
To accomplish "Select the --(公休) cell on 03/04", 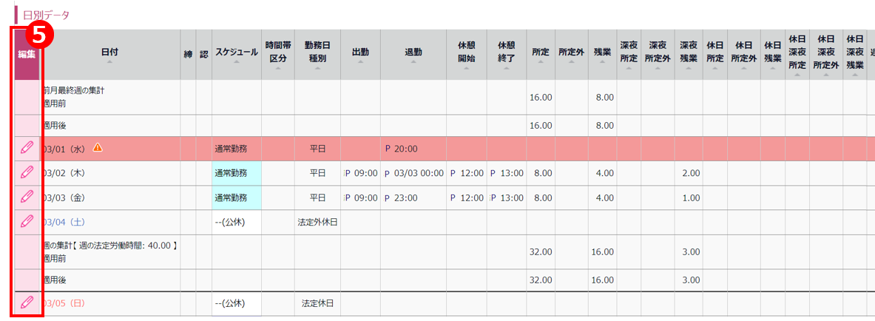I will (237, 222).
